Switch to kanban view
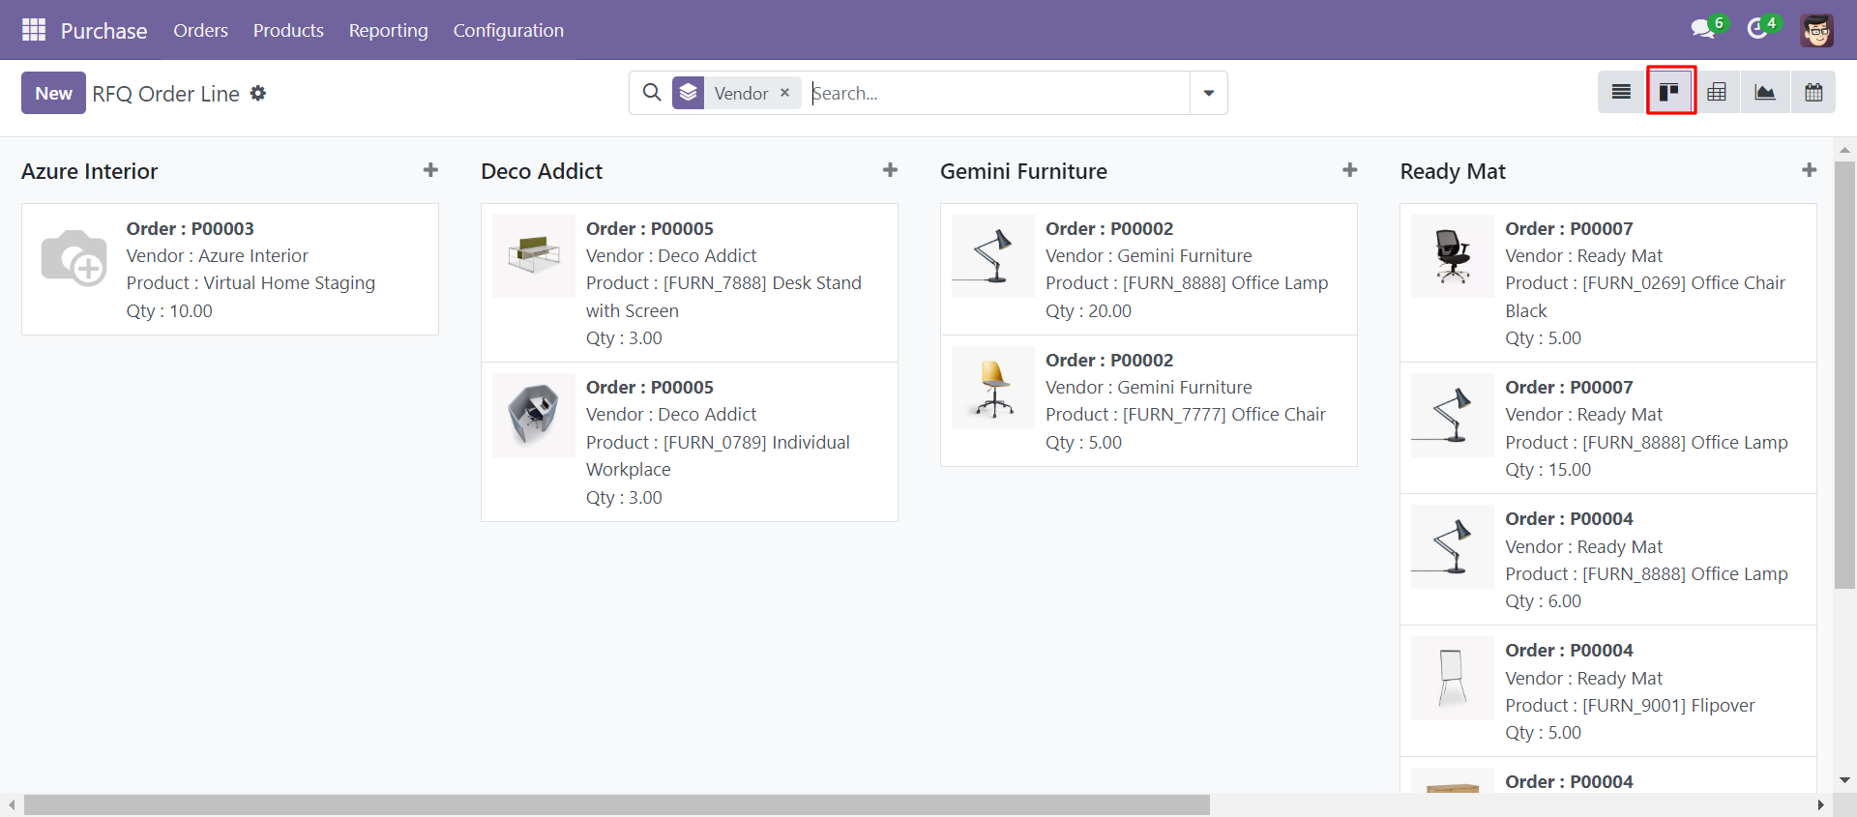1857x817 pixels. point(1669,92)
